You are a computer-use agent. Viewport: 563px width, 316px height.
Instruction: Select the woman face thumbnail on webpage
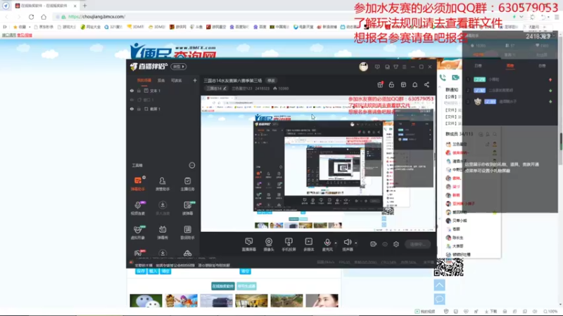322,301
